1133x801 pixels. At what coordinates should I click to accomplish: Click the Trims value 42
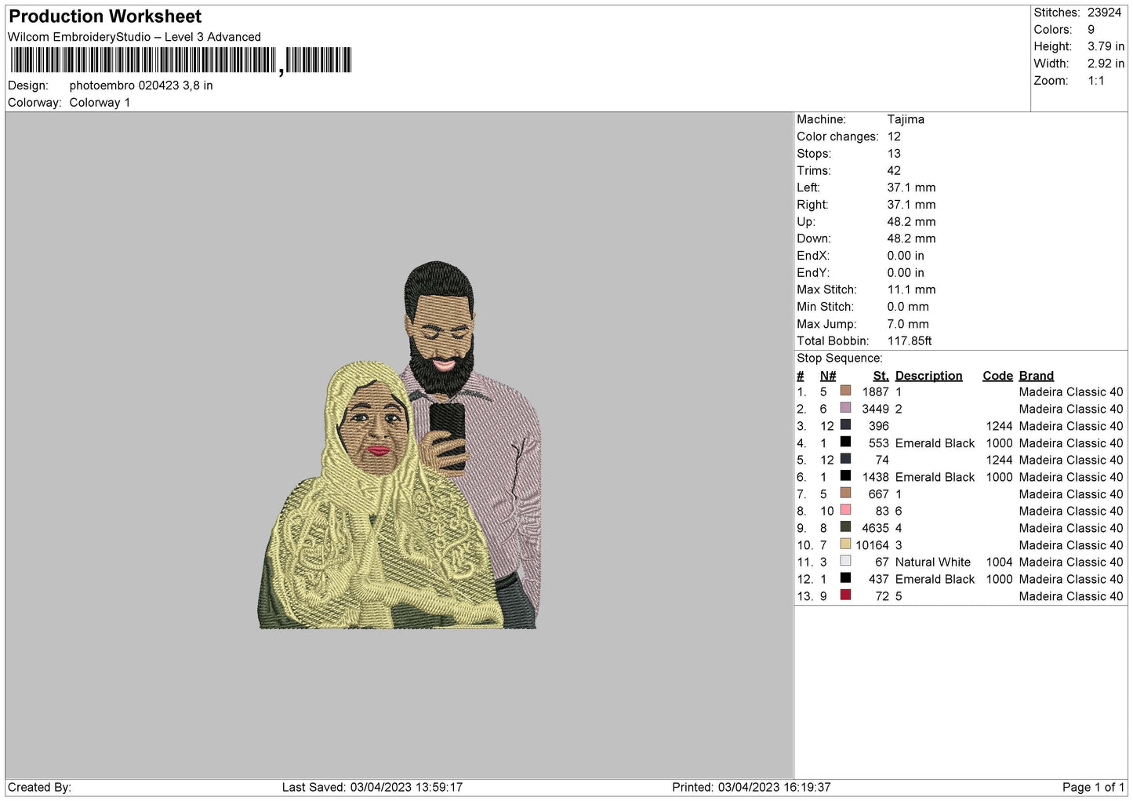(x=894, y=171)
